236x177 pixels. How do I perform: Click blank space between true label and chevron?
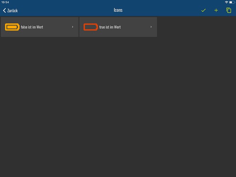[x=136, y=27]
